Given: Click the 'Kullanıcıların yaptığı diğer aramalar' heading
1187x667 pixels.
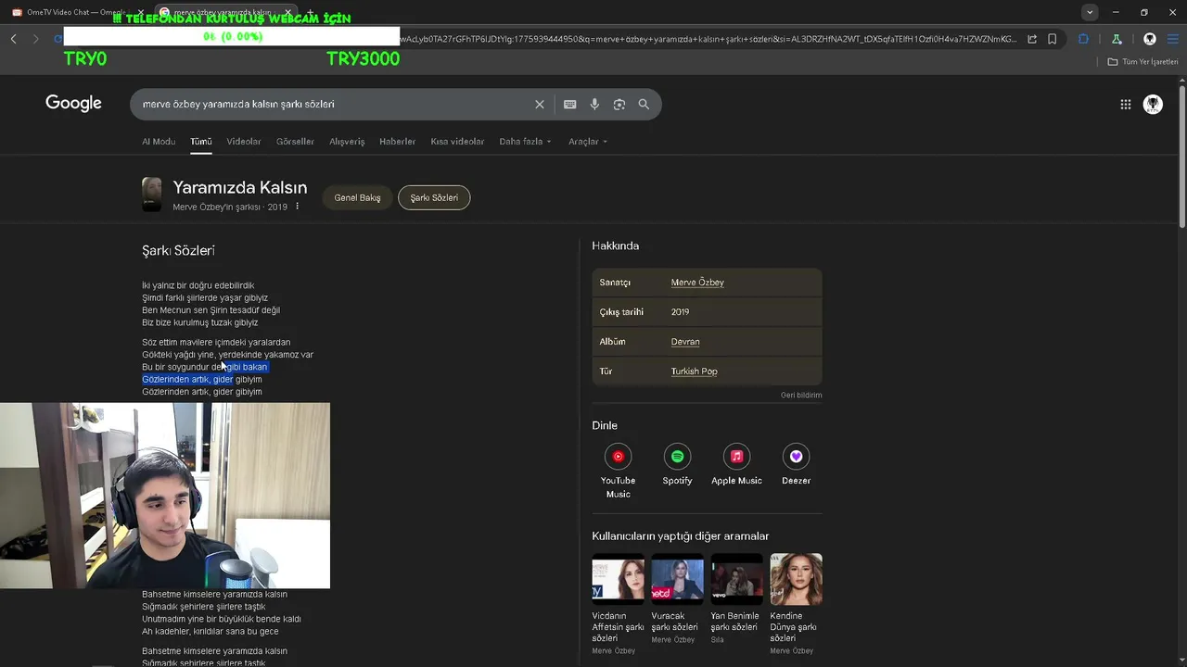Looking at the screenshot, I should pyautogui.click(x=681, y=536).
